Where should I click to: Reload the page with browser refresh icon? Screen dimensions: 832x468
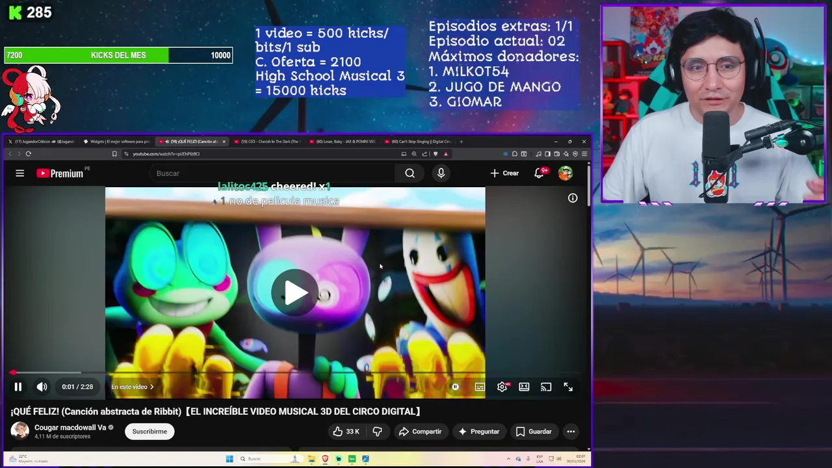(x=28, y=154)
